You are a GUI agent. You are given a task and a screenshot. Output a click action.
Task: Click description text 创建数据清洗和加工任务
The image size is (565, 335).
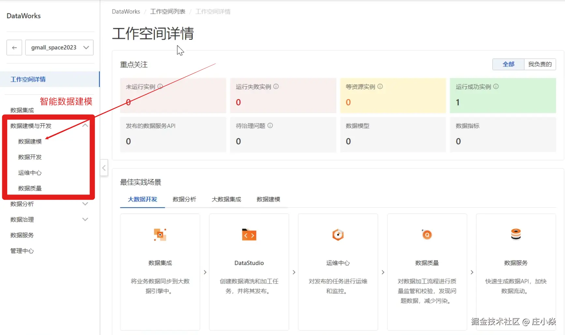(249, 286)
